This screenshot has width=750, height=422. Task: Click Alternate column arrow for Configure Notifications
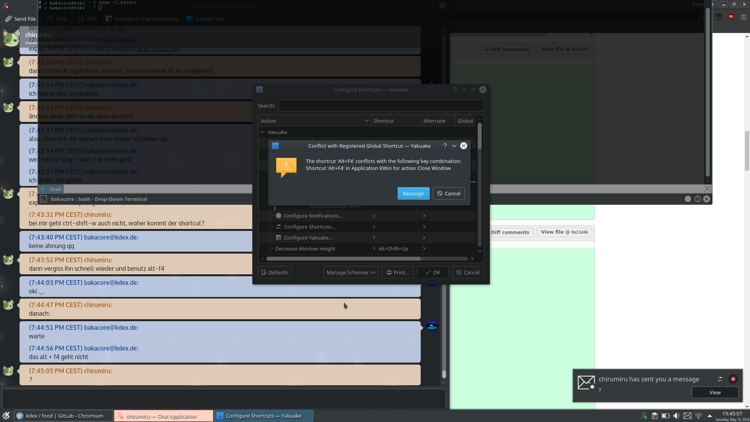click(x=424, y=216)
